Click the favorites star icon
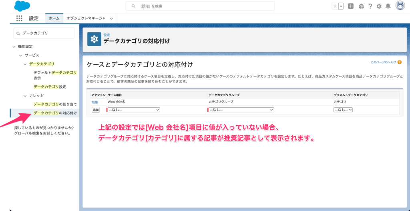 [335, 6]
